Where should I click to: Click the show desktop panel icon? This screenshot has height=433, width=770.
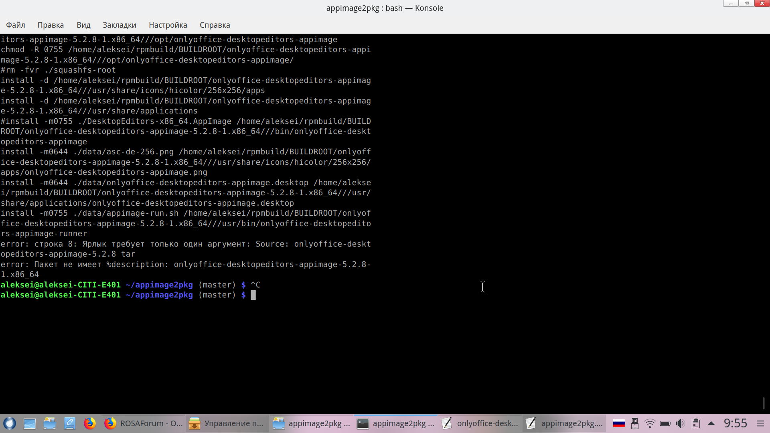tap(30, 423)
